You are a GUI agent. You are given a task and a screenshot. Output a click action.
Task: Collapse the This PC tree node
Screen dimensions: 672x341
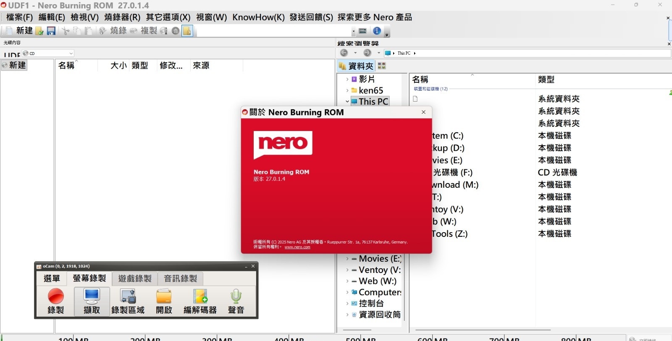click(x=347, y=102)
